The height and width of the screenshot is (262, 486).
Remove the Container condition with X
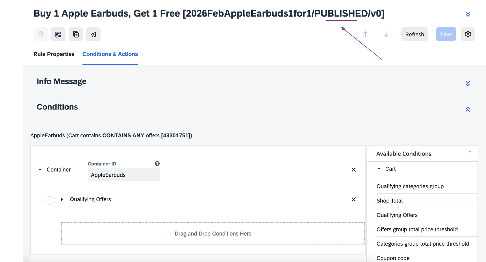coord(354,170)
